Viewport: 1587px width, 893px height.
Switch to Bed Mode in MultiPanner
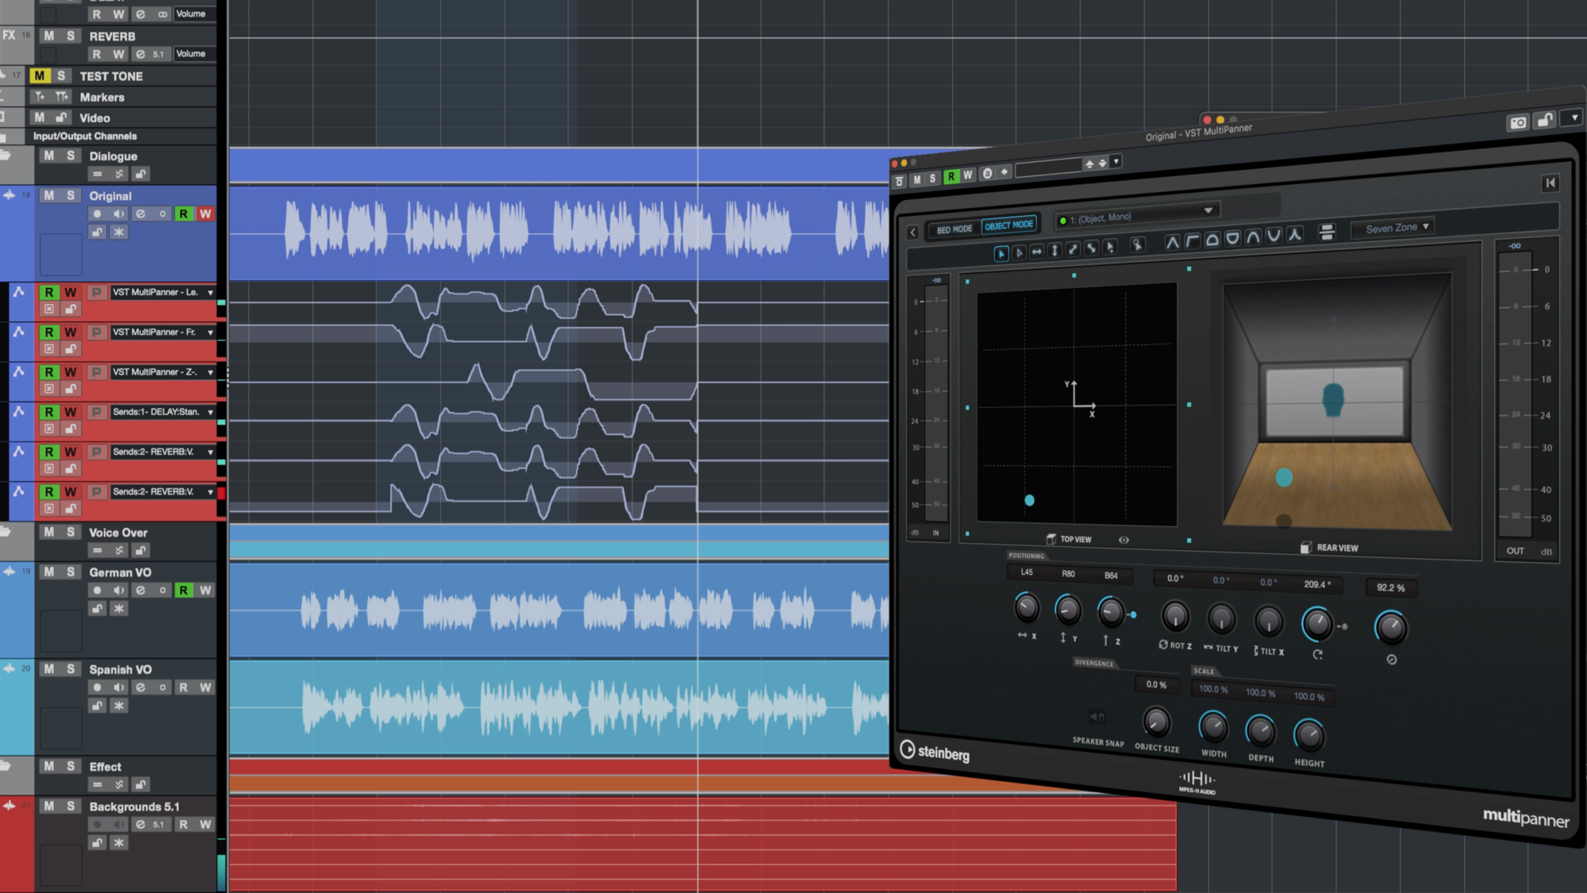click(x=955, y=228)
